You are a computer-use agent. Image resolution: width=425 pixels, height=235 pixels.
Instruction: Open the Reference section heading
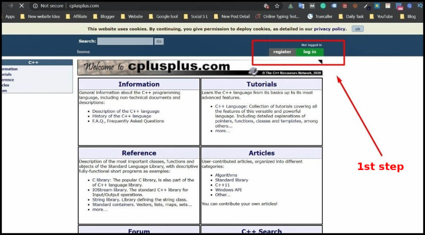click(139, 153)
